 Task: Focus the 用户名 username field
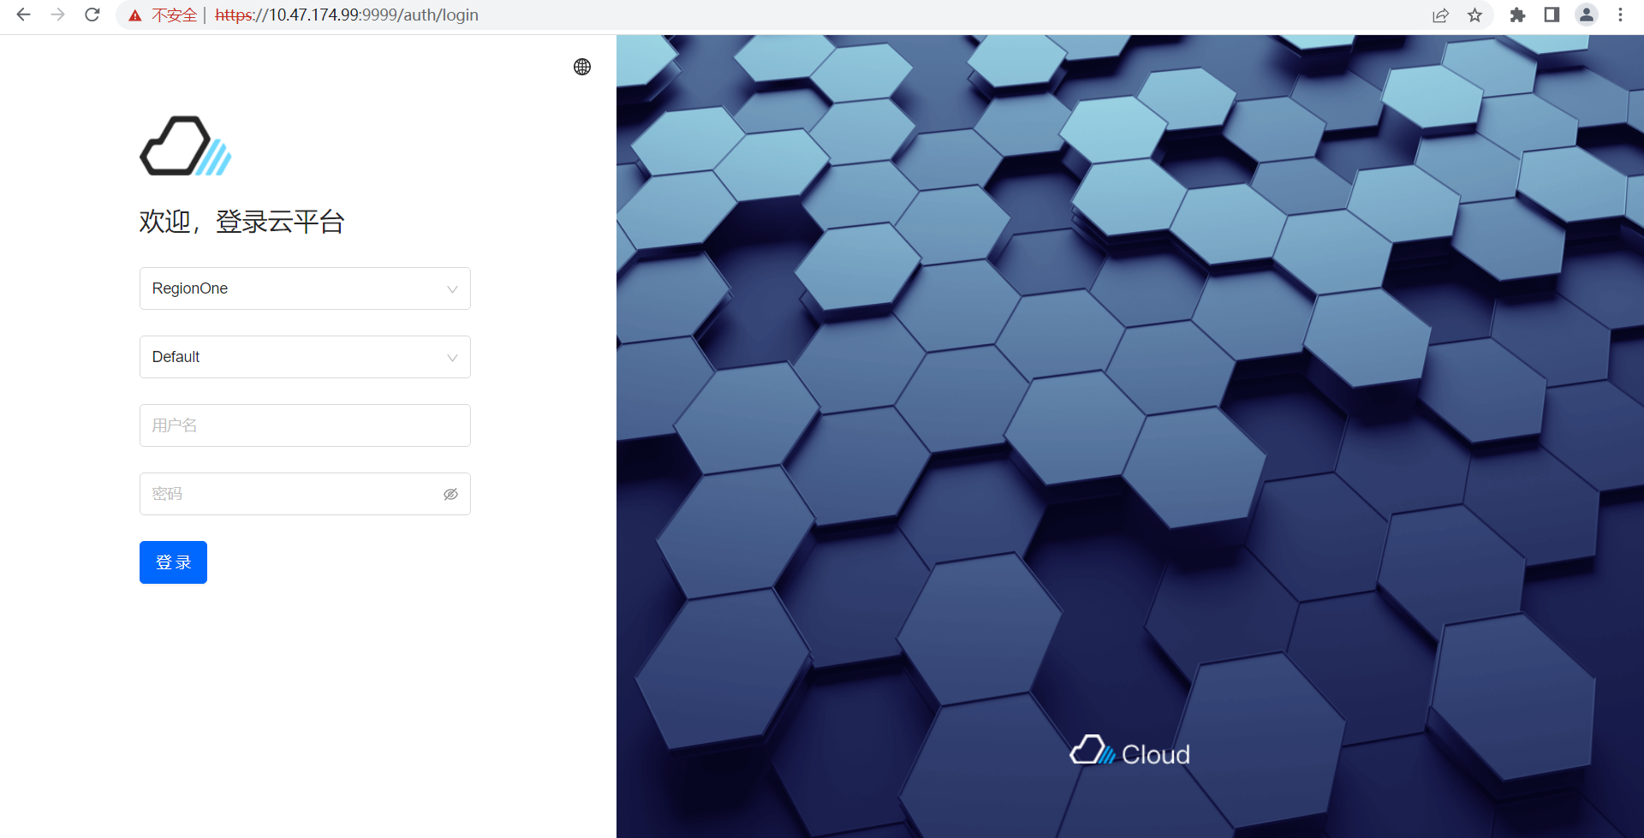click(305, 425)
